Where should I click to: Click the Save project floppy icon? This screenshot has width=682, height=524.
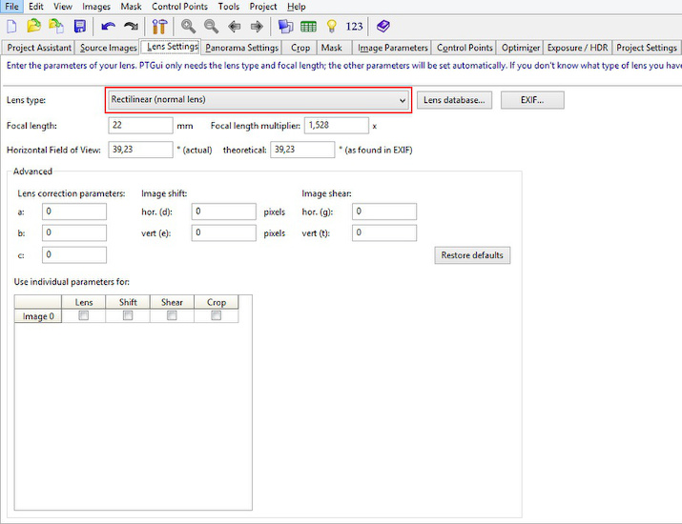[x=79, y=27]
